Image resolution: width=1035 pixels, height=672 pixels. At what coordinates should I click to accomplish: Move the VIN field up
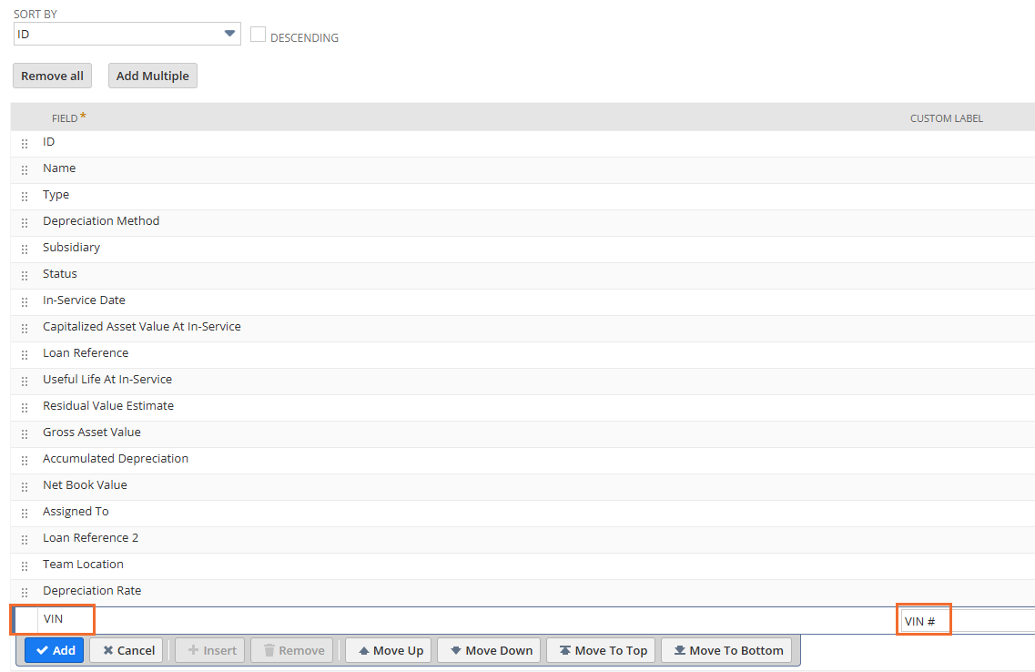390,650
